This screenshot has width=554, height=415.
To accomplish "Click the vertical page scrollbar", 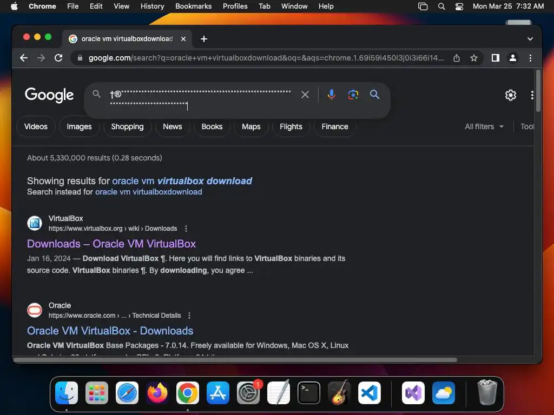I will point(538,91).
